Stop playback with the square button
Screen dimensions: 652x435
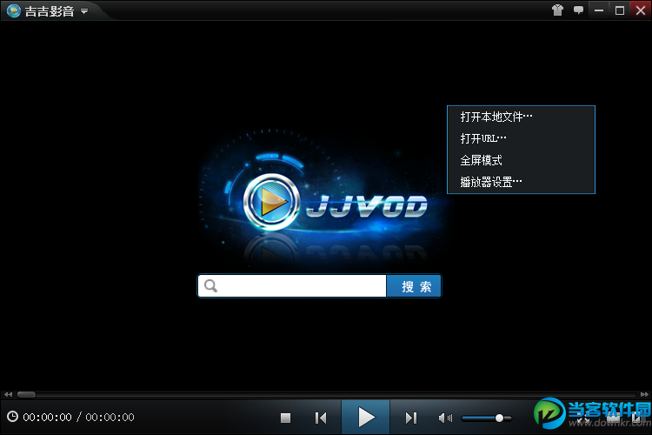coord(285,418)
